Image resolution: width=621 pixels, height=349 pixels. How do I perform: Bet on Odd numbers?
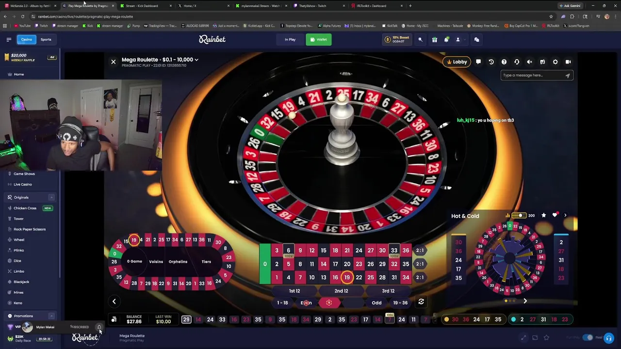coord(376,303)
